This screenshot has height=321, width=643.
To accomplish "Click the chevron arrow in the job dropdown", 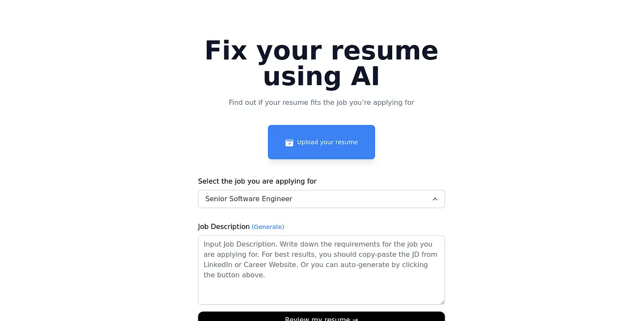I will point(435,199).
